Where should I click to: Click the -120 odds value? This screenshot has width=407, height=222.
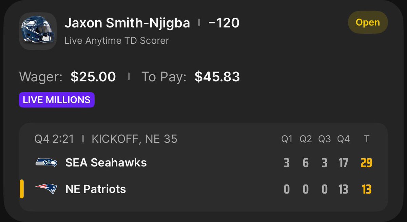tap(224, 23)
